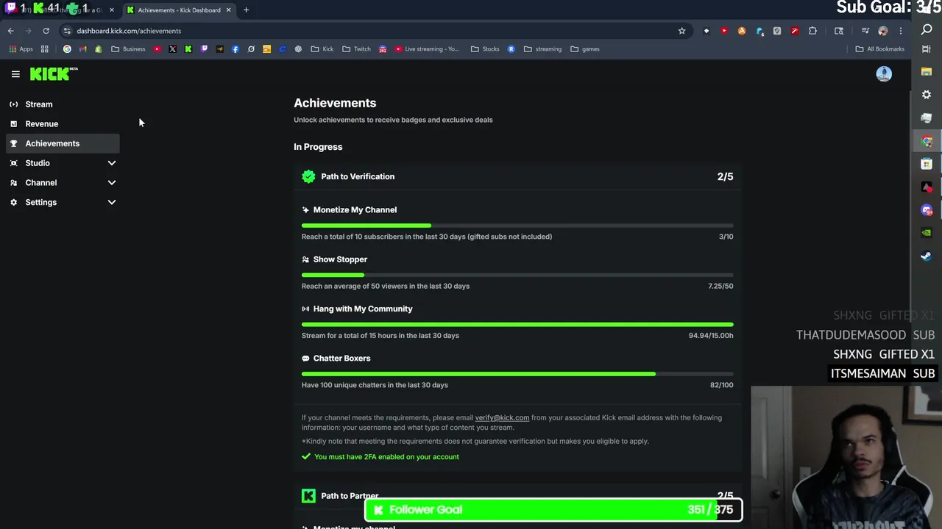Click the Path to Verification badge icon
The height and width of the screenshot is (529, 942).
pyautogui.click(x=308, y=176)
